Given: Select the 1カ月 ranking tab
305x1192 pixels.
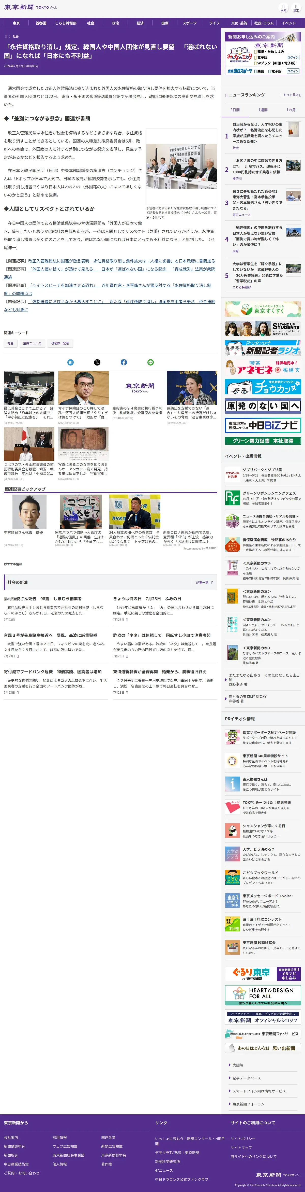Looking at the screenshot, I should pos(291,110).
